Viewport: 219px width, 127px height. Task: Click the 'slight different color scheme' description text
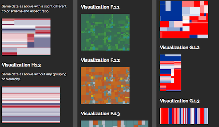pos(34,9)
